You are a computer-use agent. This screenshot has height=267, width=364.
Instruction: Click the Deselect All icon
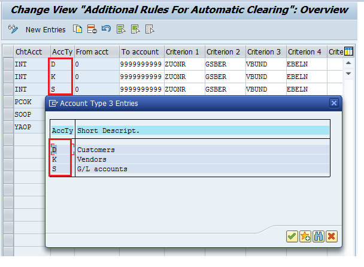150,29
